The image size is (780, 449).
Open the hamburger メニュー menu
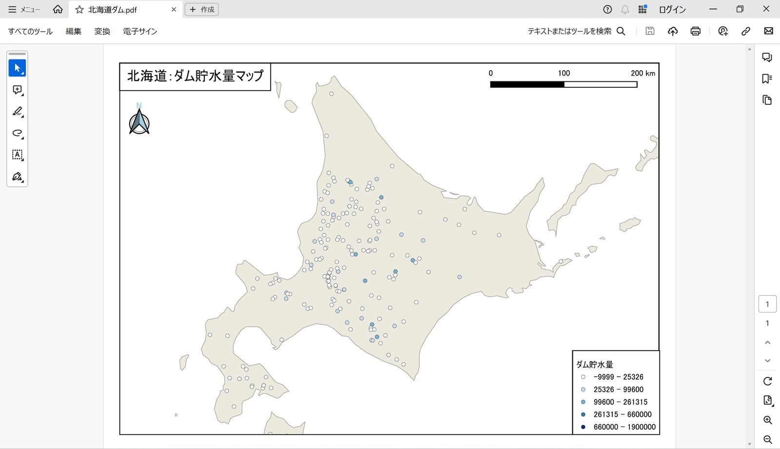point(23,9)
